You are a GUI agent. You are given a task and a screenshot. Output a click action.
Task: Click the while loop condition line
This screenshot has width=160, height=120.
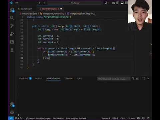click(x=76, y=48)
